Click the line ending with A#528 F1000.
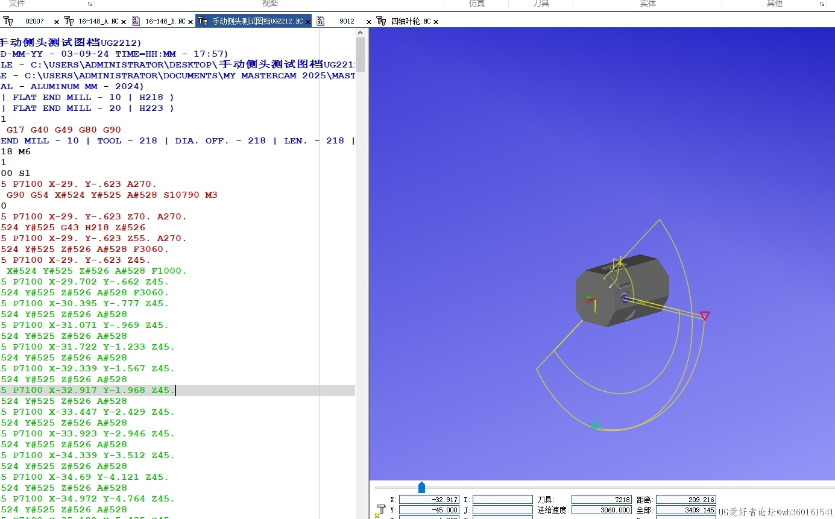The height and width of the screenshot is (519, 835). point(96,271)
